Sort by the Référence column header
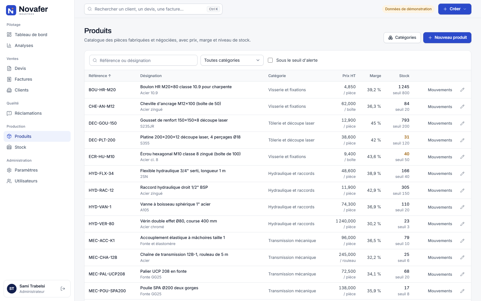This screenshot has width=481, height=301. pyautogui.click(x=100, y=76)
